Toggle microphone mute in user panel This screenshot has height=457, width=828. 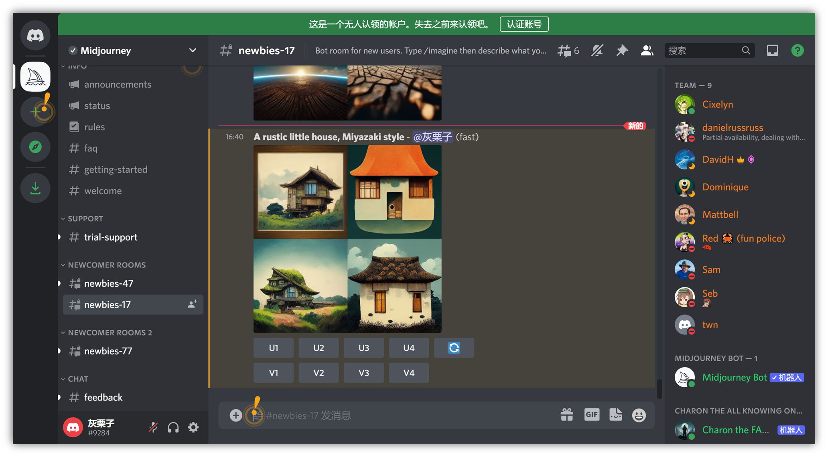point(153,427)
